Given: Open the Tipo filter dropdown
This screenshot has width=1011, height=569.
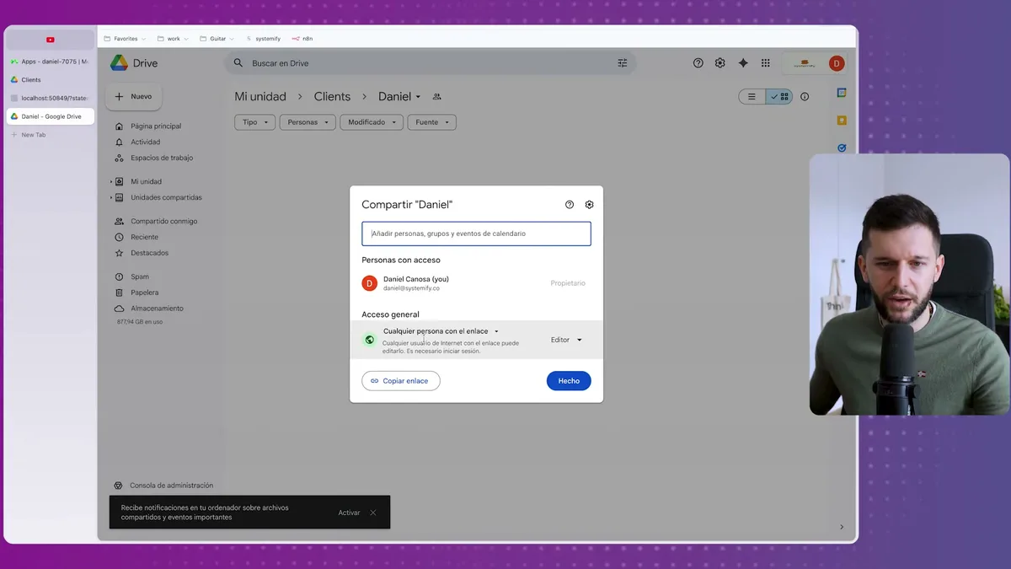Looking at the screenshot, I should (254, 121).
